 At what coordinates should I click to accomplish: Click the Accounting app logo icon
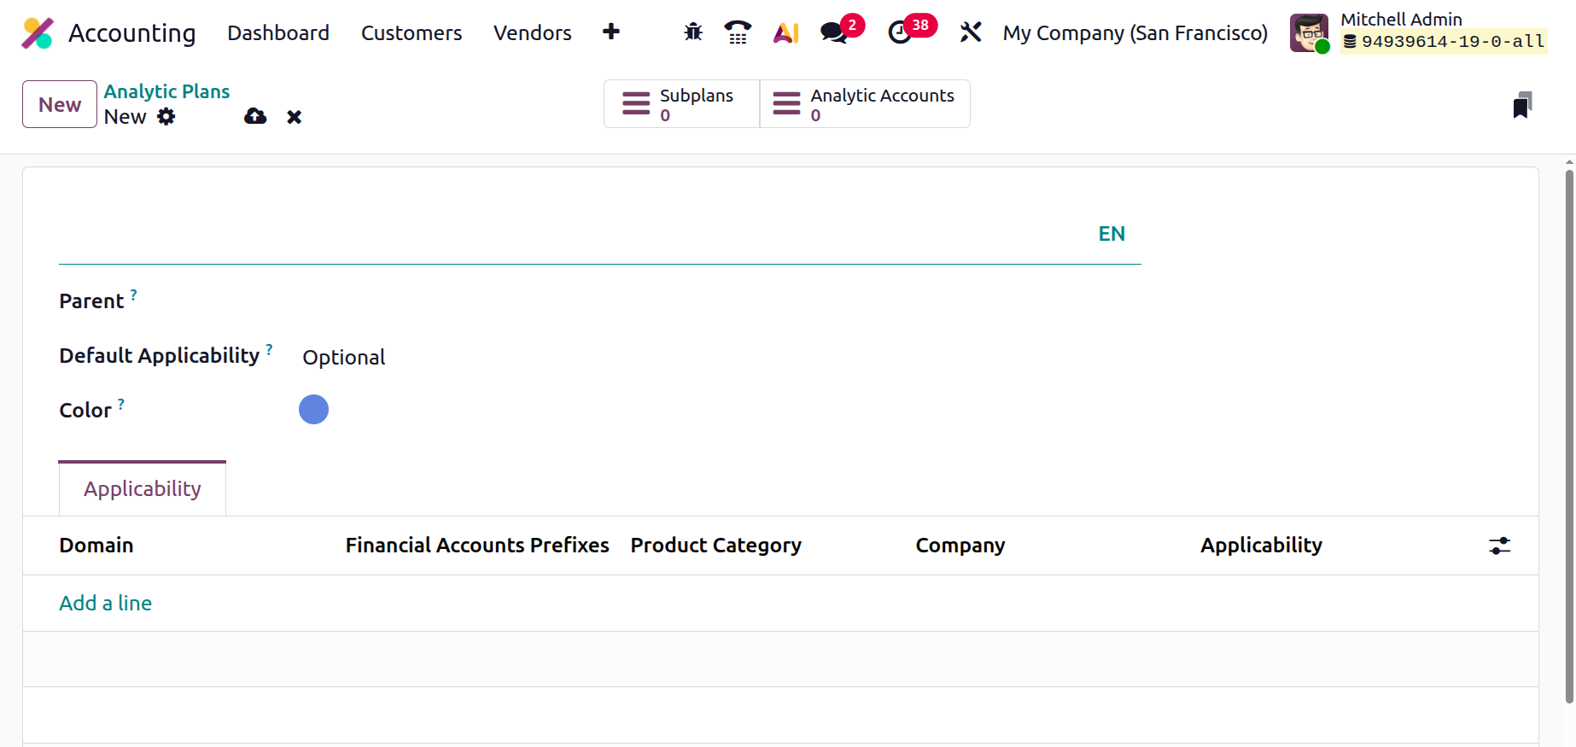(x=38, y=33)
